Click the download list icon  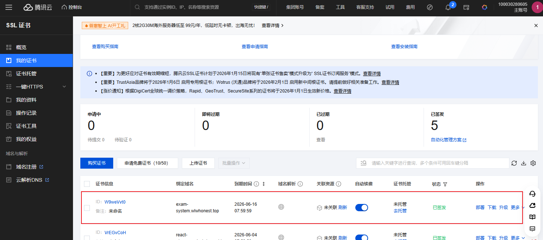(x=524, y=163)
